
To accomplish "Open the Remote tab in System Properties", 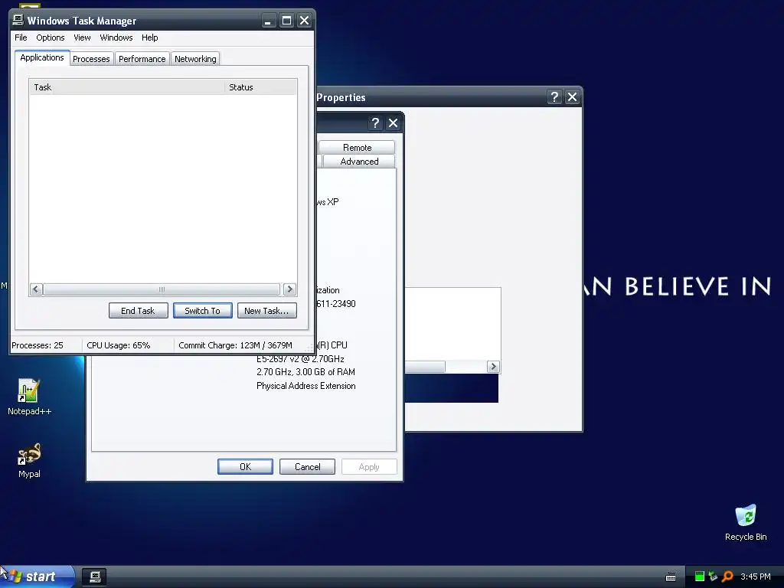I will 357,148.
